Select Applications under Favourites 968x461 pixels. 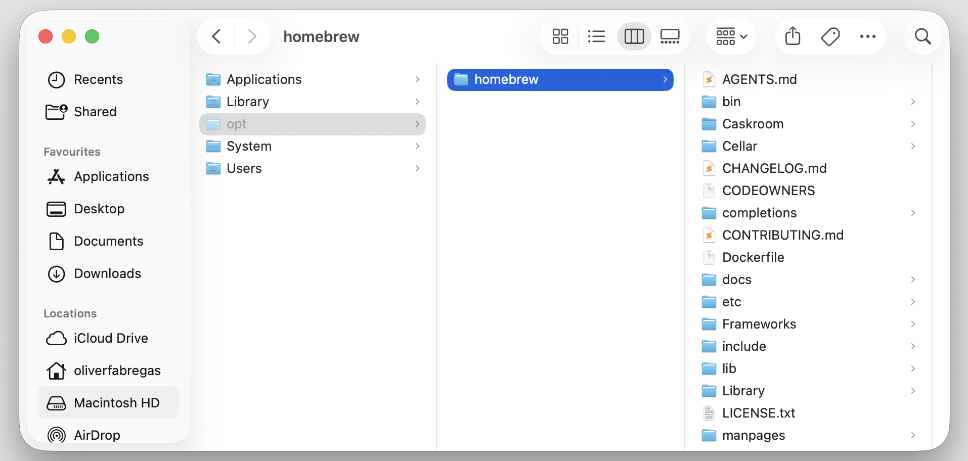pyautogui.click(x=108, y=176)
